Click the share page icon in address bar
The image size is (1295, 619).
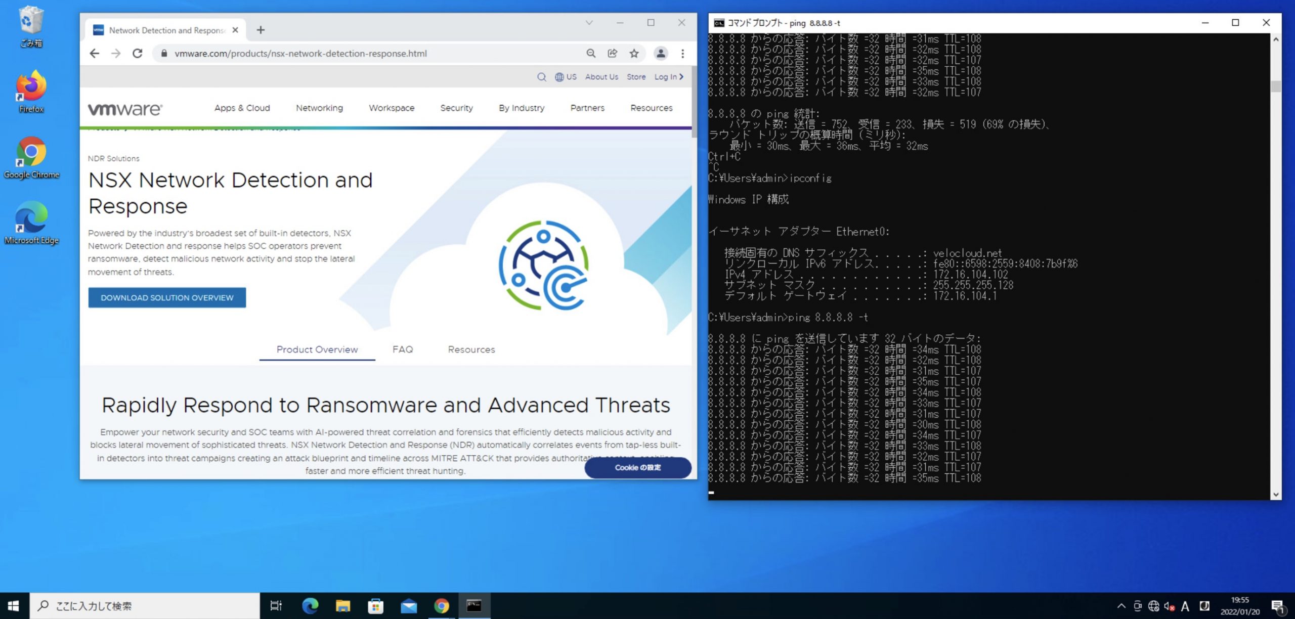point(612,53)
